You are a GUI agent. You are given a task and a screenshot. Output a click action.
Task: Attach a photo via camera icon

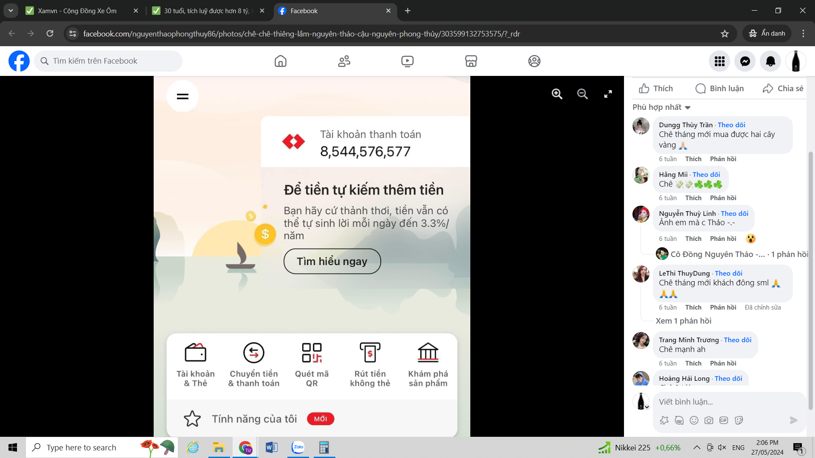(x=709, y=420)
